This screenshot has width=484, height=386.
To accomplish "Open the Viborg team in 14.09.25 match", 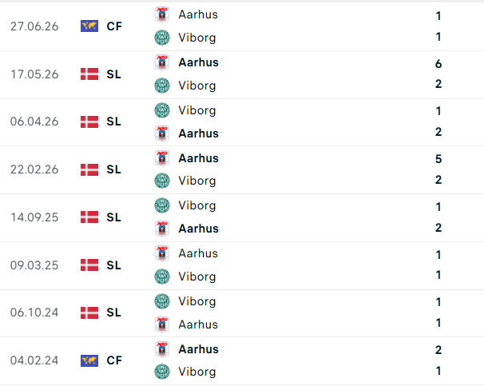I will pyautogui.click(x=197, y=205).
